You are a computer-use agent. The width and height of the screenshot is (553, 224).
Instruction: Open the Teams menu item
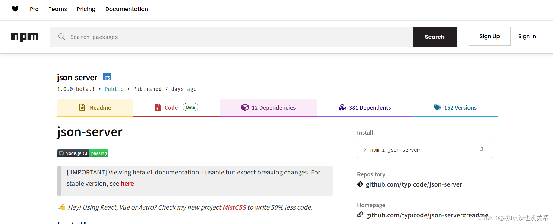pos(58,9)
